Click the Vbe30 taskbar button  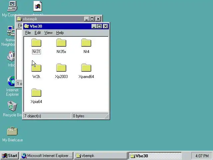tap(155, 156)
